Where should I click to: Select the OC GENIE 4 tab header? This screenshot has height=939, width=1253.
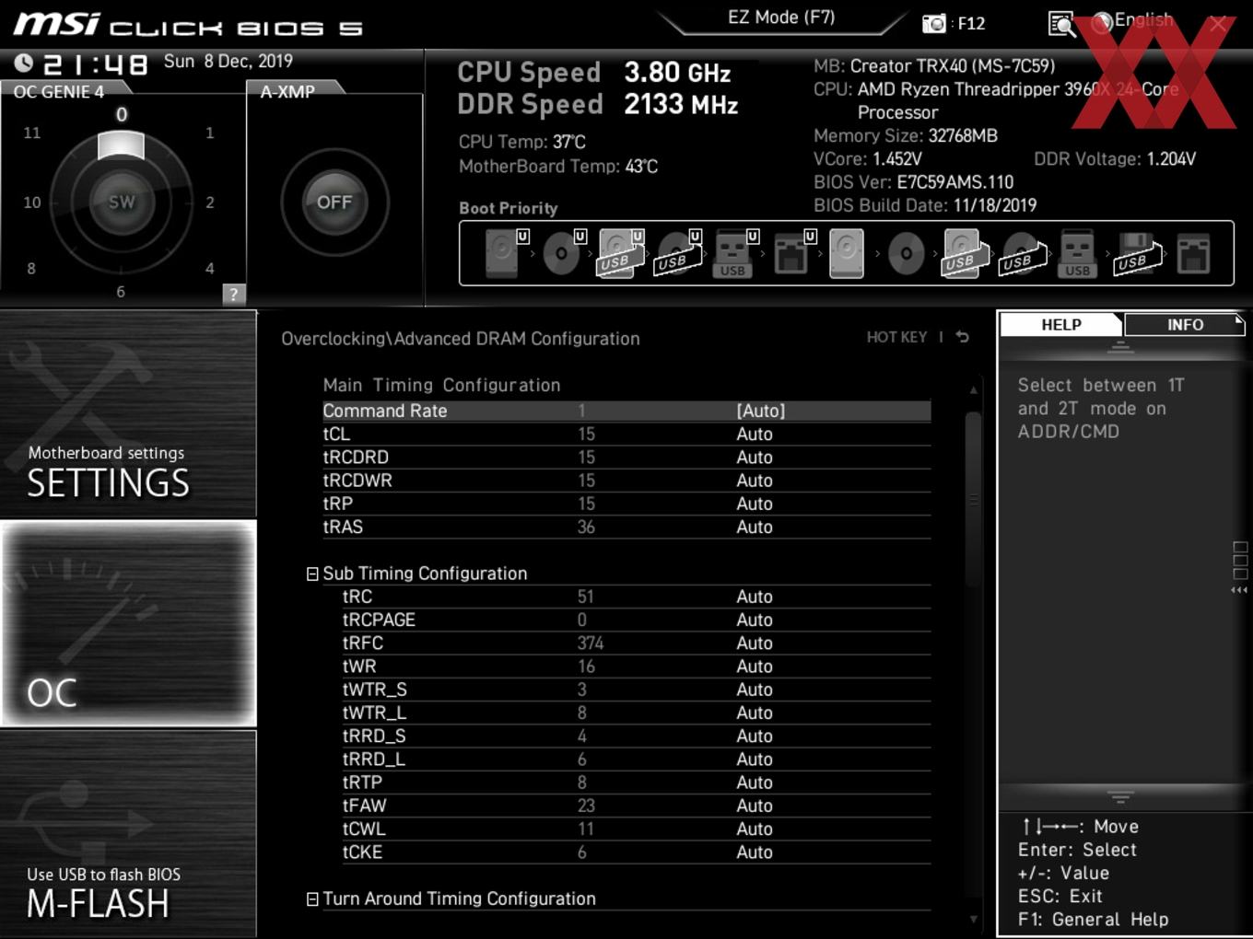[60, 91]
